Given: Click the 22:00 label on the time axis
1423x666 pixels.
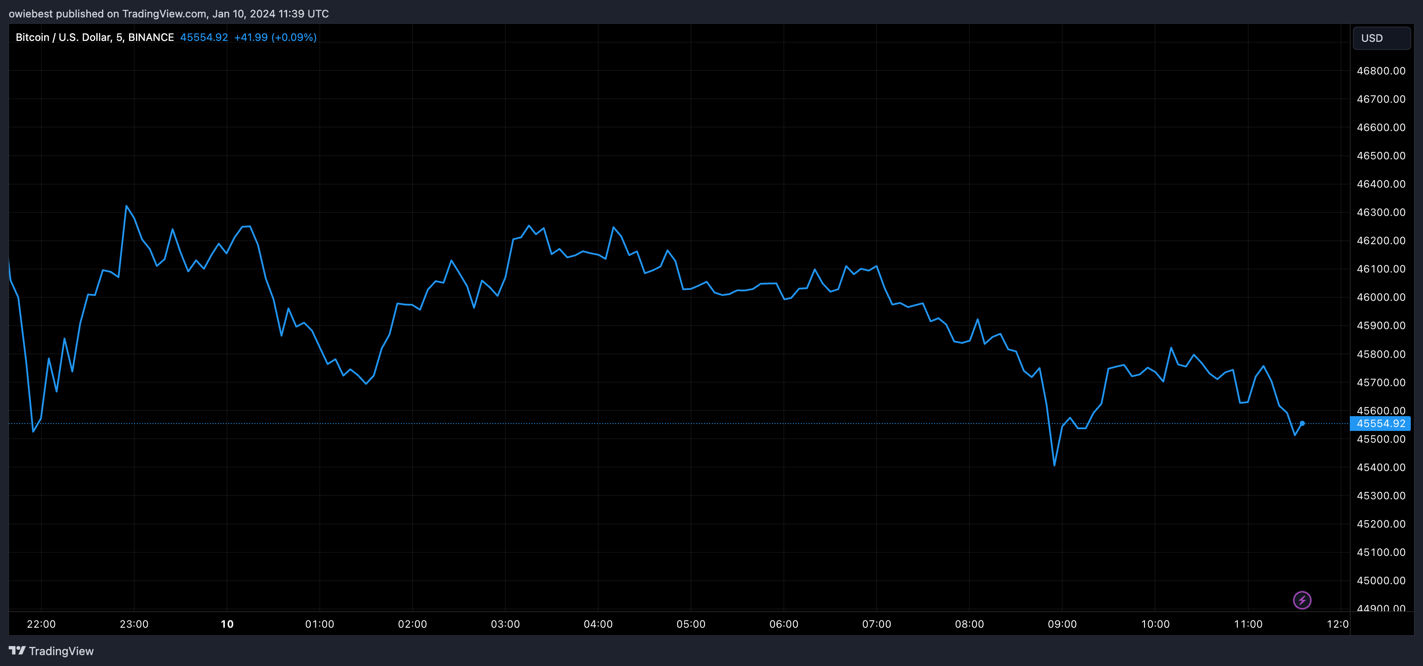Looking at the screenshot, I should click(41, 624).
